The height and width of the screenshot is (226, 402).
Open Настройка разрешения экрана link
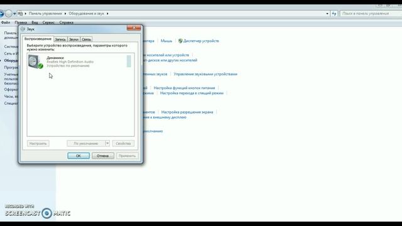click(x=187, y=112)
